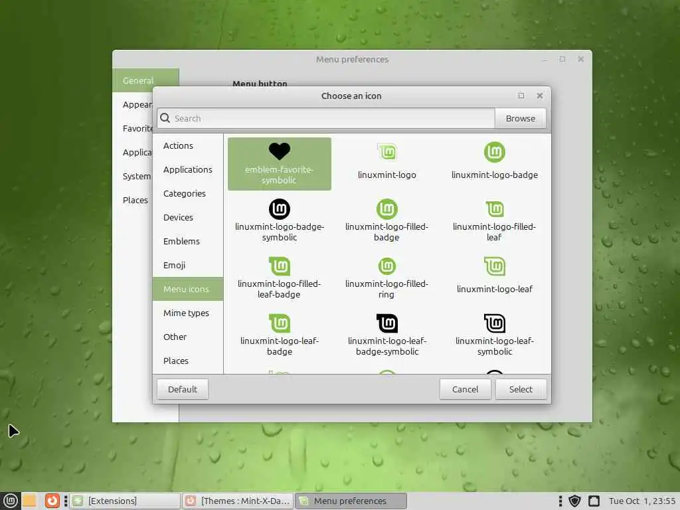
Task: Switch to the Emoji category
Action: [x=188, y=265]
